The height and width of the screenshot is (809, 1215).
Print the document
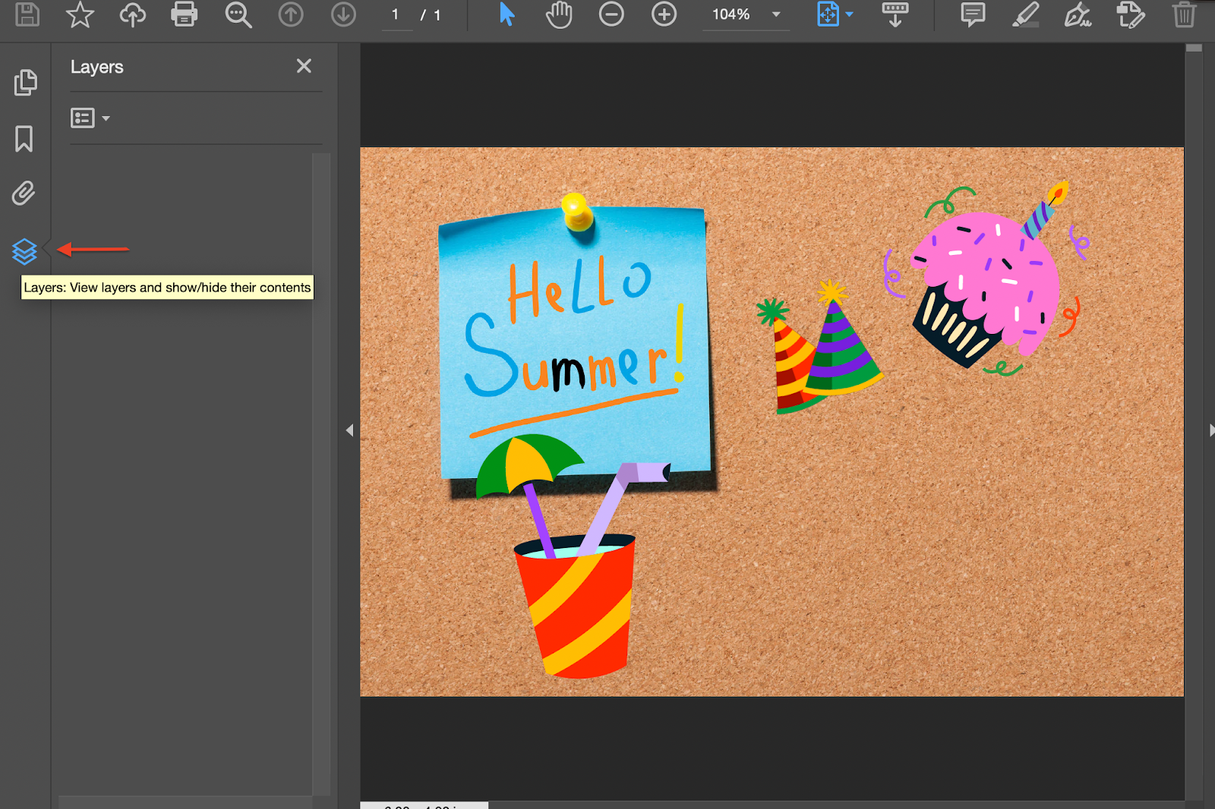[x=185, y=14]
